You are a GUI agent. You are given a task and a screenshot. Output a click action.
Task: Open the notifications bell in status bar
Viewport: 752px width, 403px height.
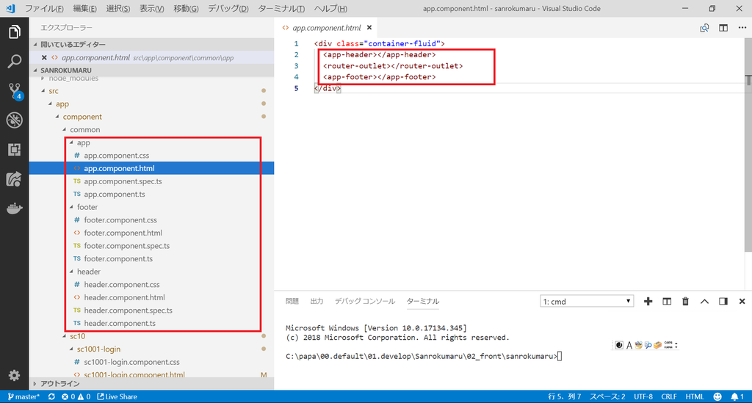(737, 397)
